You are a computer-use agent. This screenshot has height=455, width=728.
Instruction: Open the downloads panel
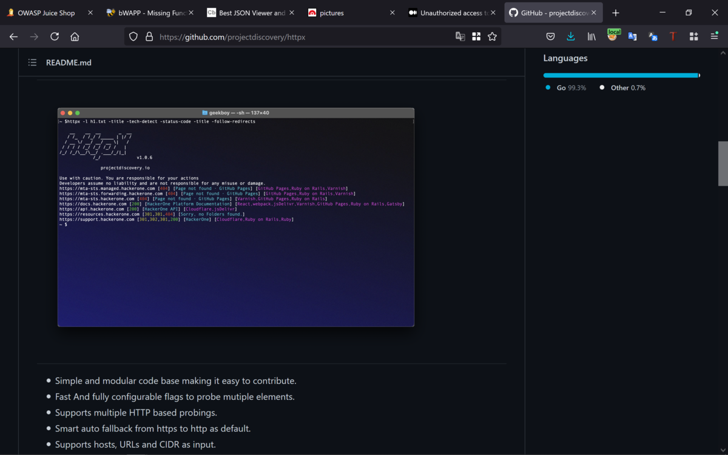[571, 37]
